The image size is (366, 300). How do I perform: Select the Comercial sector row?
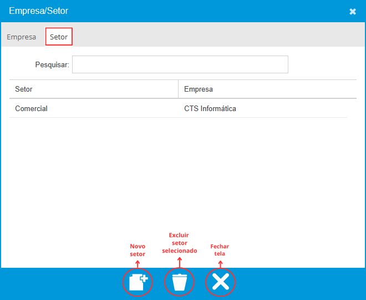point(32,109)
